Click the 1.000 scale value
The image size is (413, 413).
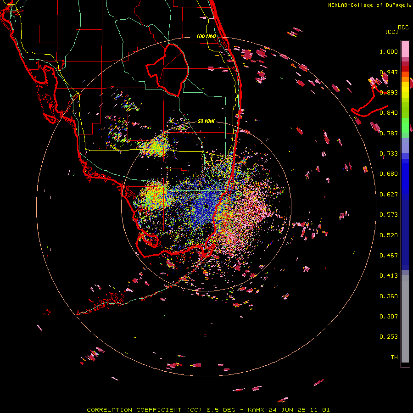coord(389,52)
